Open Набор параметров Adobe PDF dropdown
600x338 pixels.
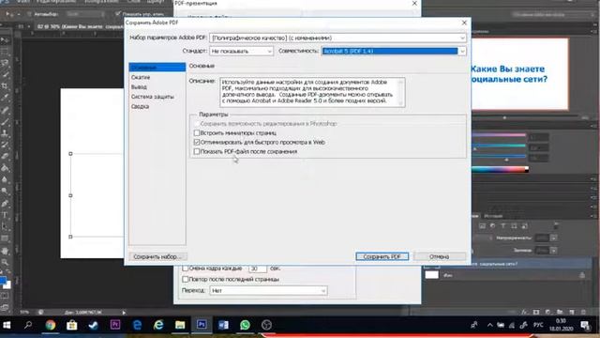337,38
